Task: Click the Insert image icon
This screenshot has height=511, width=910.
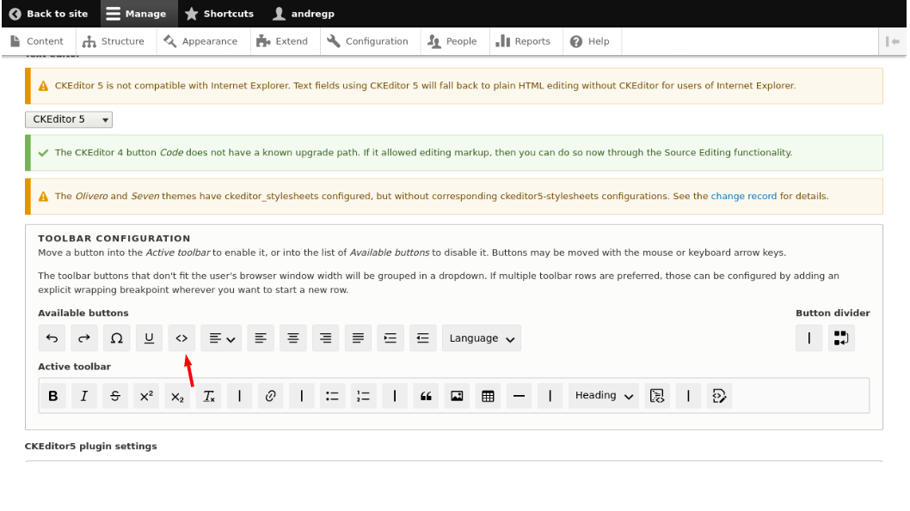Action: [456, 396]
